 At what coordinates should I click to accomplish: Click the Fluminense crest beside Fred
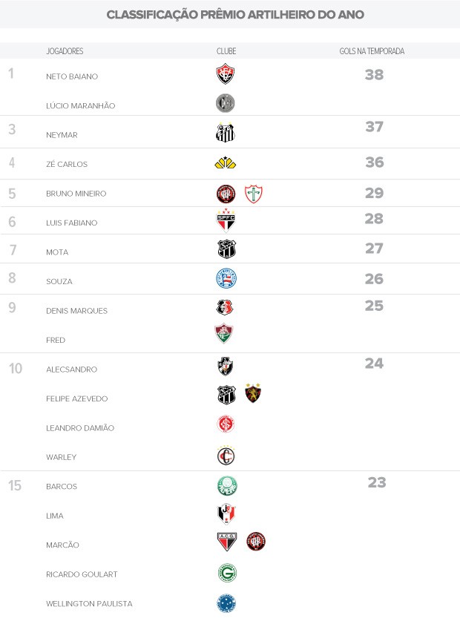coord(225,335)
